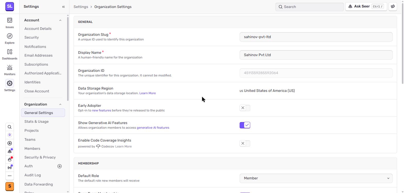Screen dimensions: 404x193
Task: Open Members settings page
Action: coord(32,148)
